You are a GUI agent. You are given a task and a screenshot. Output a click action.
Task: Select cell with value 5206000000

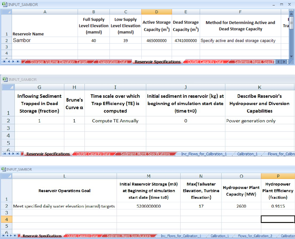148,206
